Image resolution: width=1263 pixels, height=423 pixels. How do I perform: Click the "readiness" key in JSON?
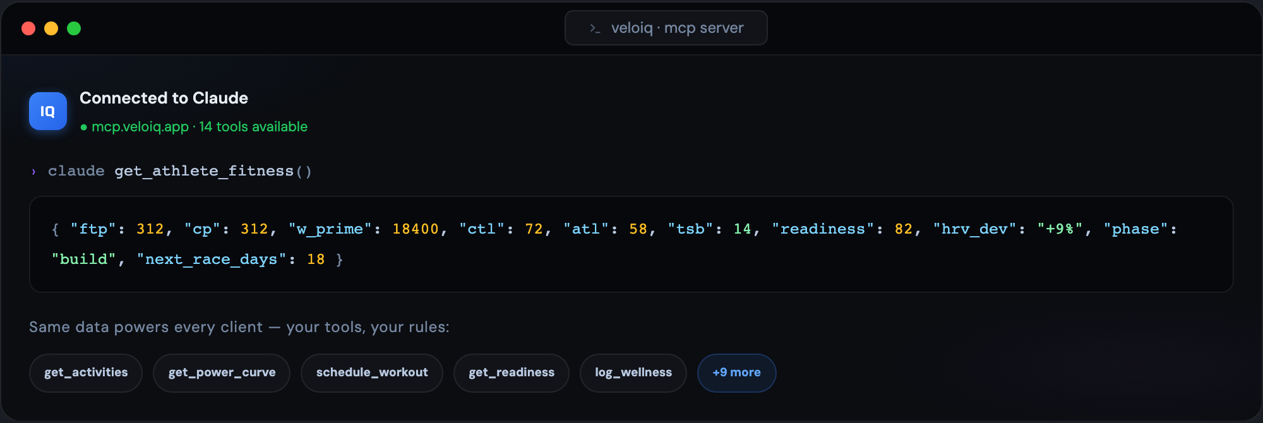[823, 229]
